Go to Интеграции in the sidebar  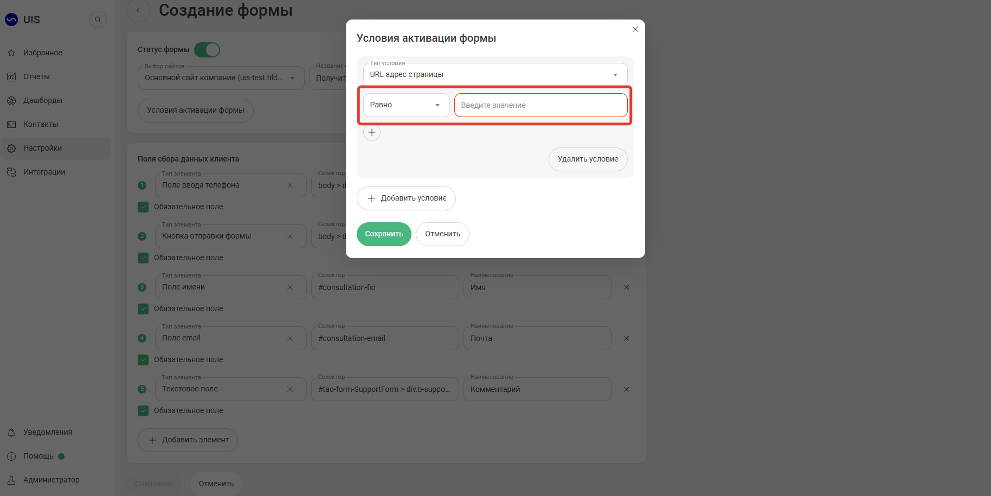44,172
